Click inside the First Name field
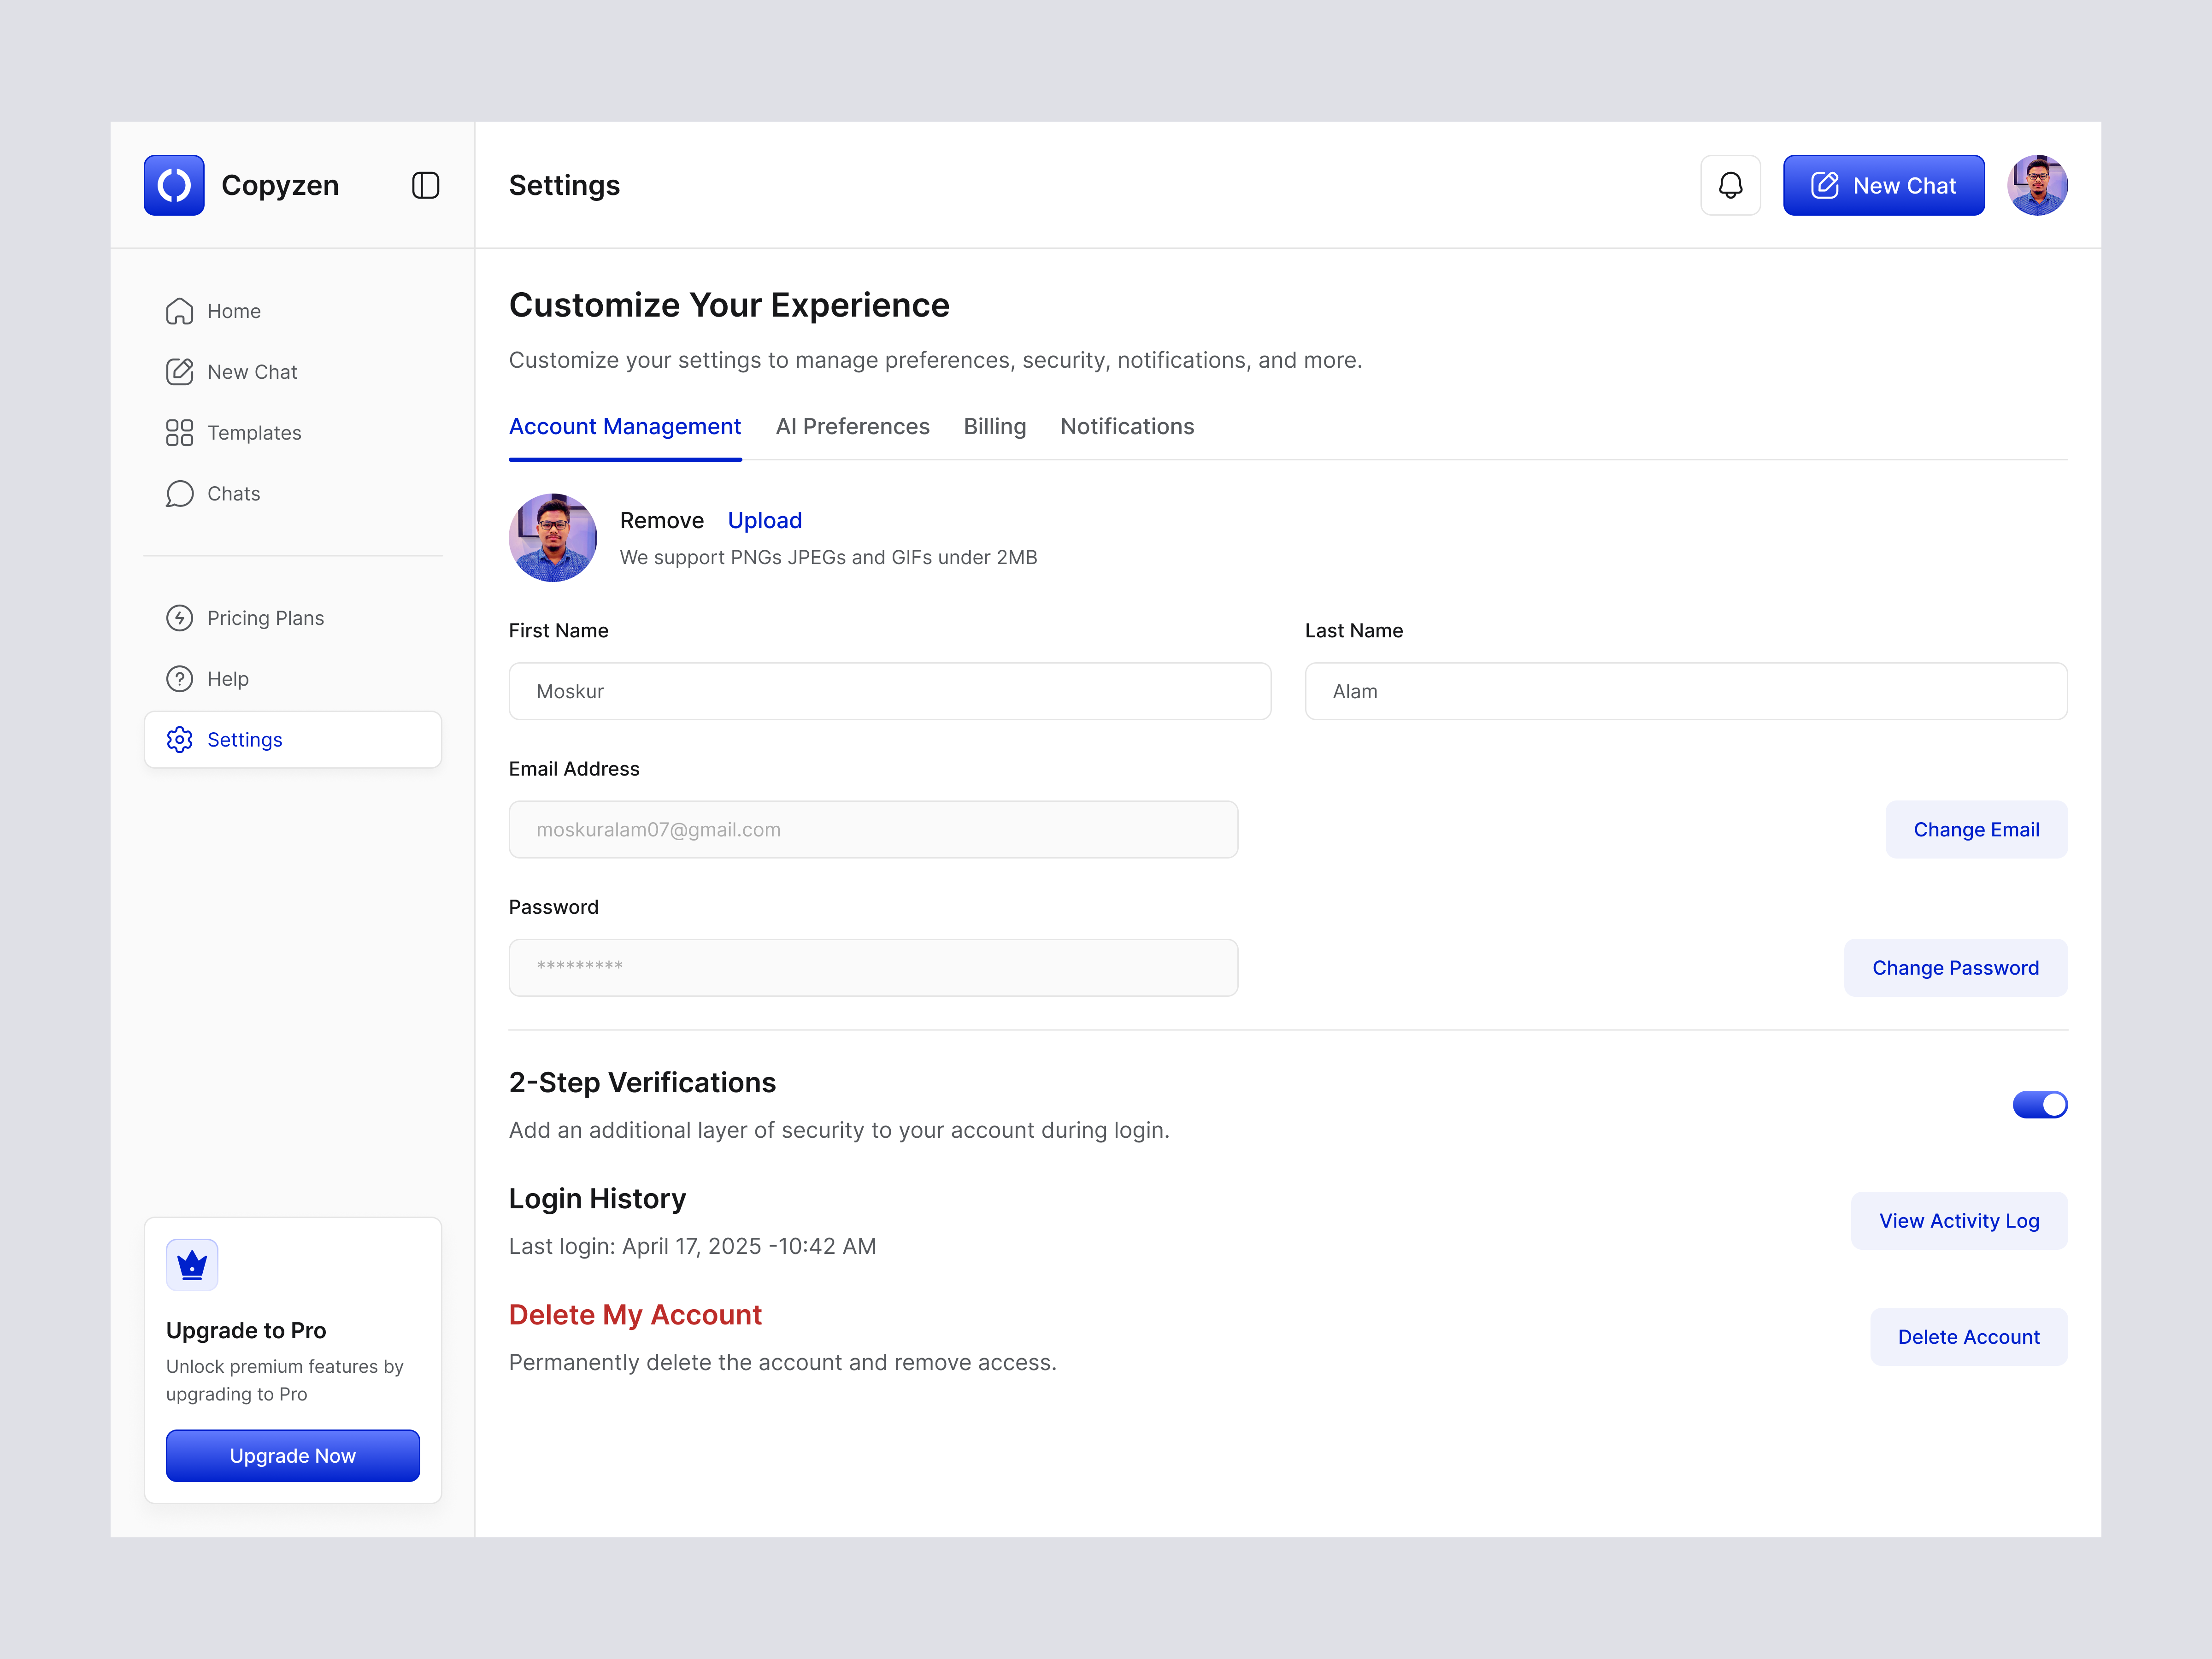This screenshot has width=2212, height=1659. pyautogui.click(x=889, y=691)
